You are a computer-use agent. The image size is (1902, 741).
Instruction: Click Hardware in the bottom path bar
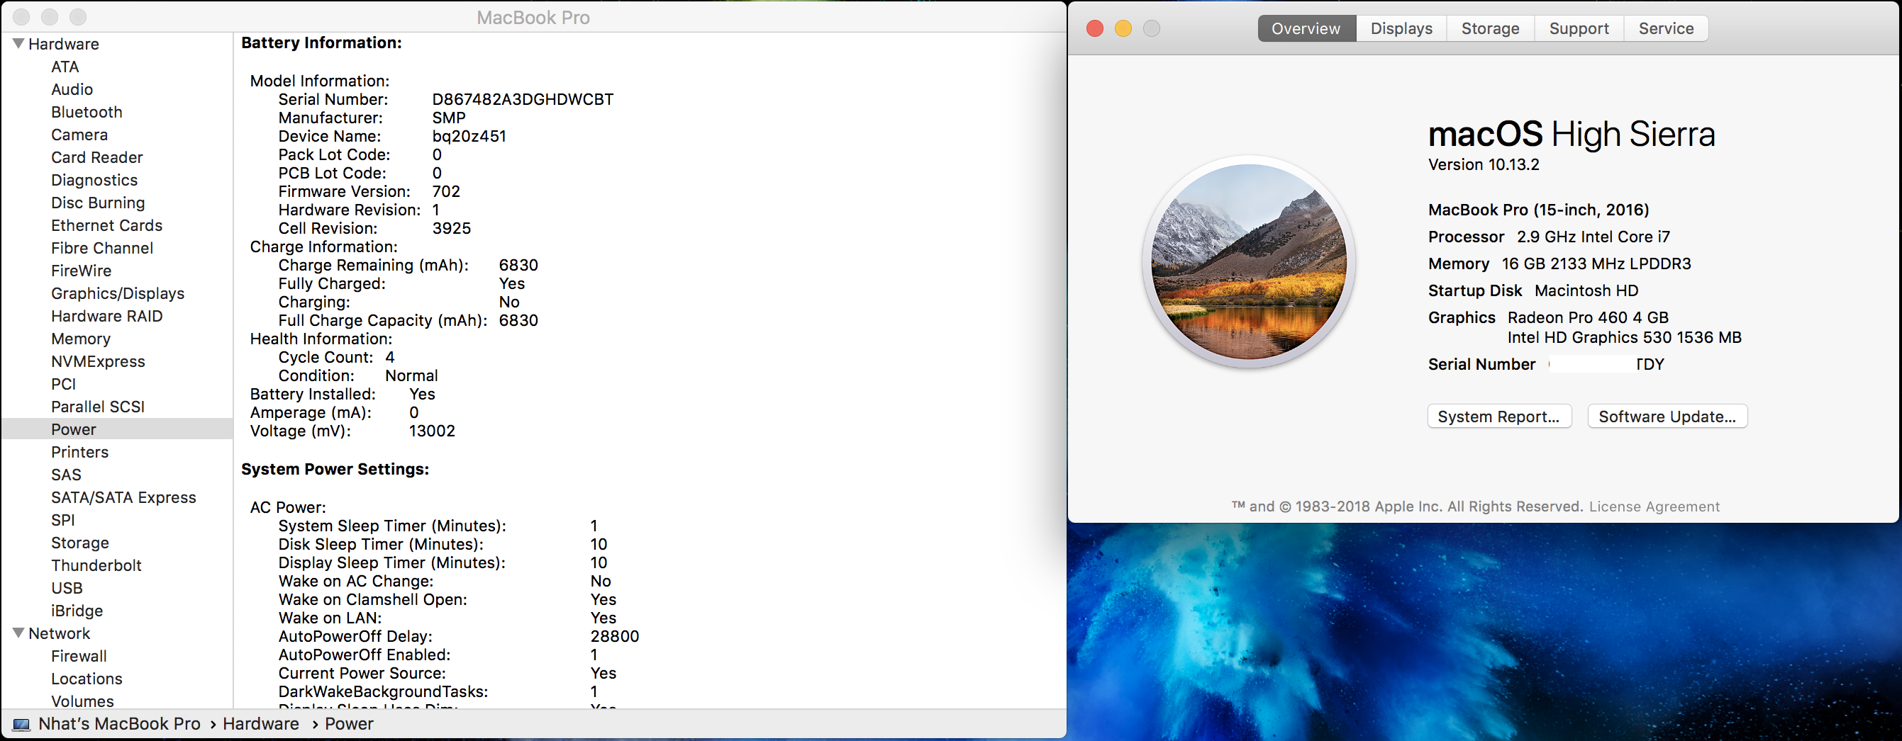click(261, 724)
